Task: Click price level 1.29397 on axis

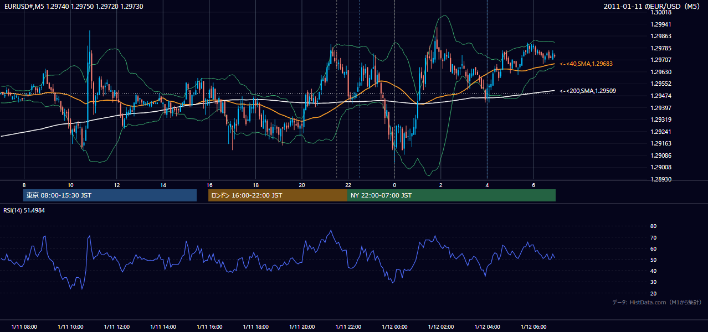Action: 661,108
